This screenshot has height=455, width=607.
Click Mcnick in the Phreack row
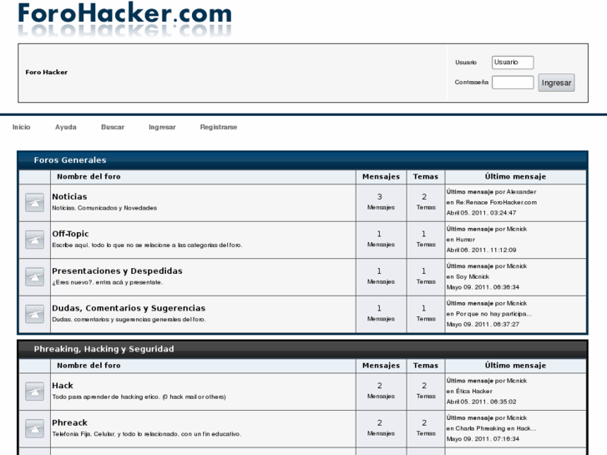[517, 417]
